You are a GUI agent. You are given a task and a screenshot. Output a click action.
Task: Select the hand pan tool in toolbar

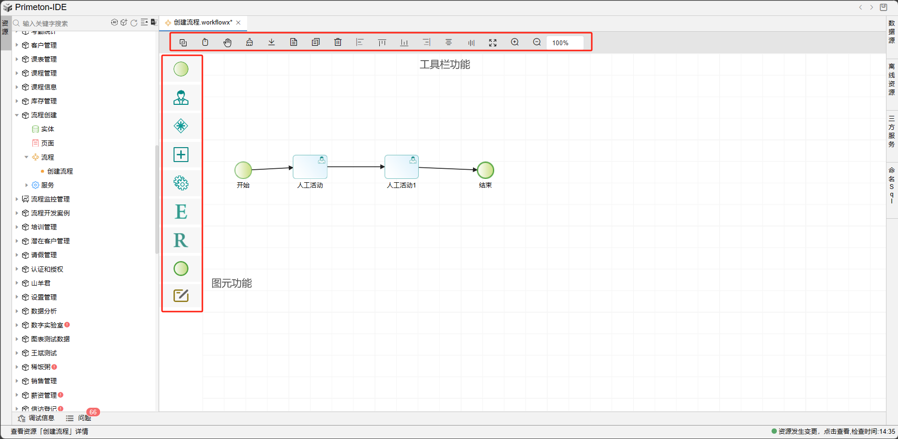tap(227, 42)
